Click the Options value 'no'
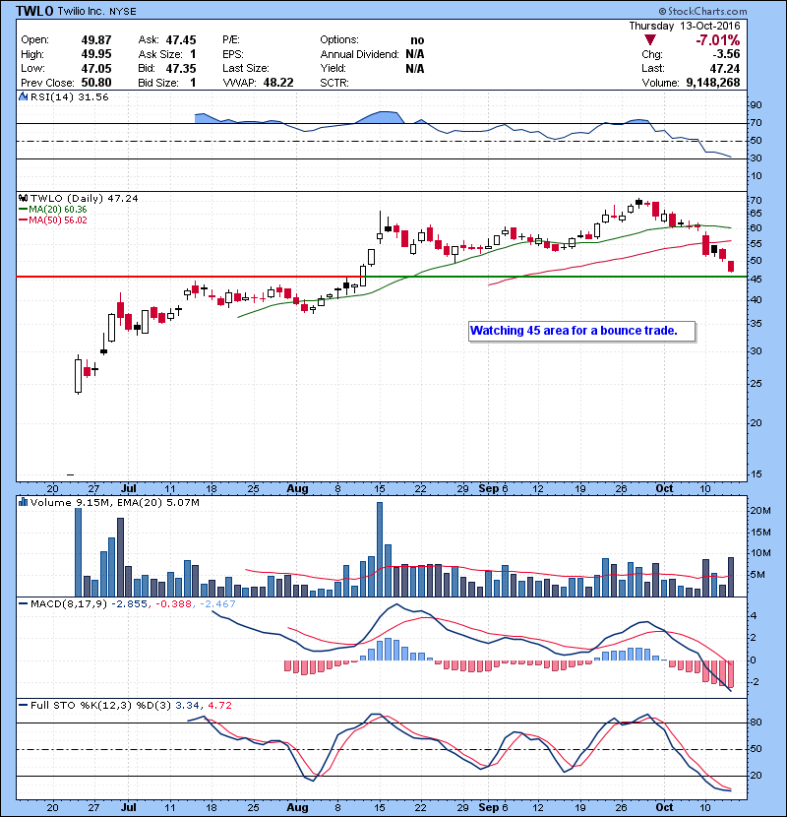Screen dimensions: 787x817 [417, 40]
